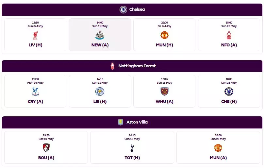
Task: Select the NFO (A) Sun 25 May fixture
Action: pos(229,35)
